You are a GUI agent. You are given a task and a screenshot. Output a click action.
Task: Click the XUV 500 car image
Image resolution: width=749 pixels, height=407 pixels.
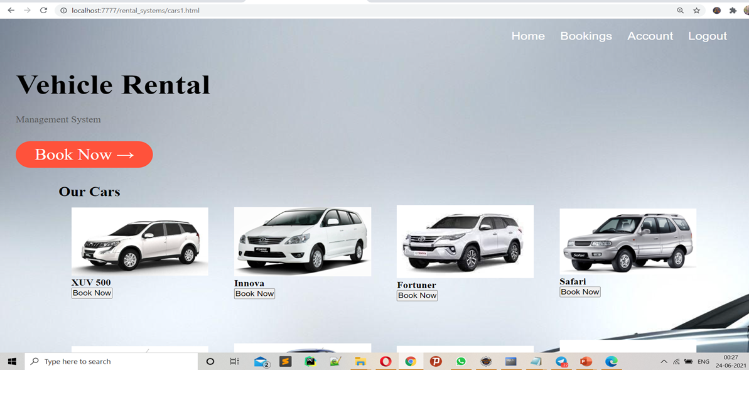pyautogui.click(x=139, y=241)
